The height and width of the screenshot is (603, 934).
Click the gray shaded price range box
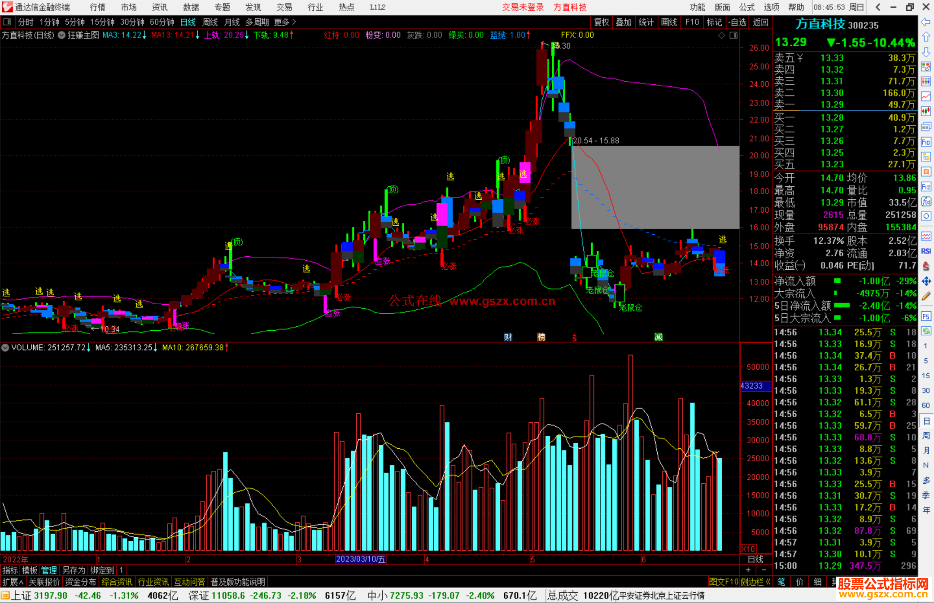click(655, 187)
